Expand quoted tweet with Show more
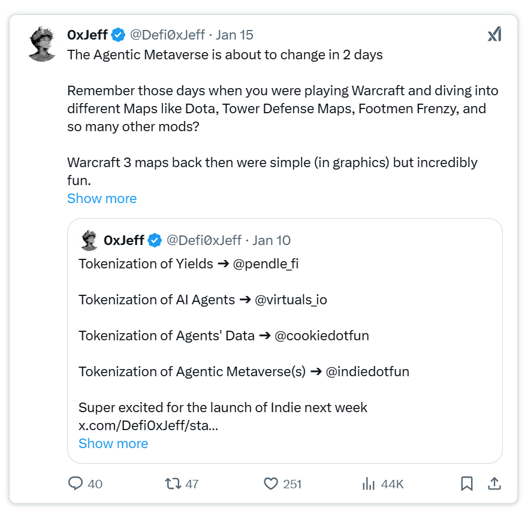This screenshot has height=517, width=528. pyautogui.click(x=113, y=443)
